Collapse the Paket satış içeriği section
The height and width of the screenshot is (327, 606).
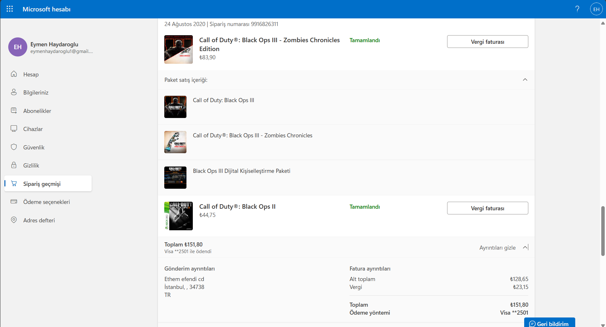click(525, 80)
